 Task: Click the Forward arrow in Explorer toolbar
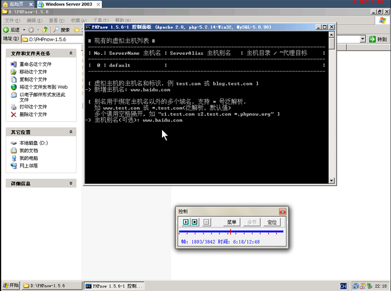click(31, 30)
